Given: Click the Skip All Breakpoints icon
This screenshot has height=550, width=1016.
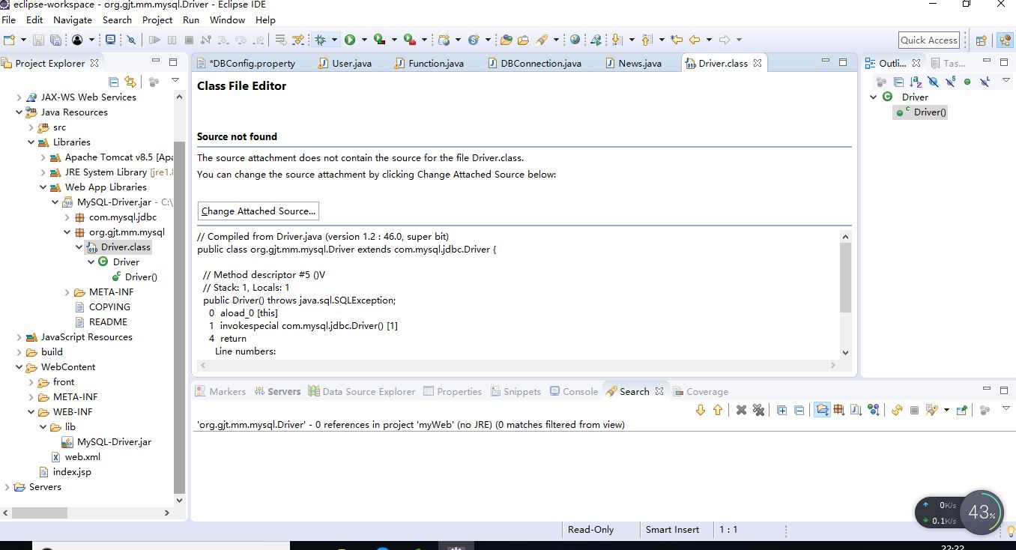Looking at the screenshot, I should [x=132, y=40].
